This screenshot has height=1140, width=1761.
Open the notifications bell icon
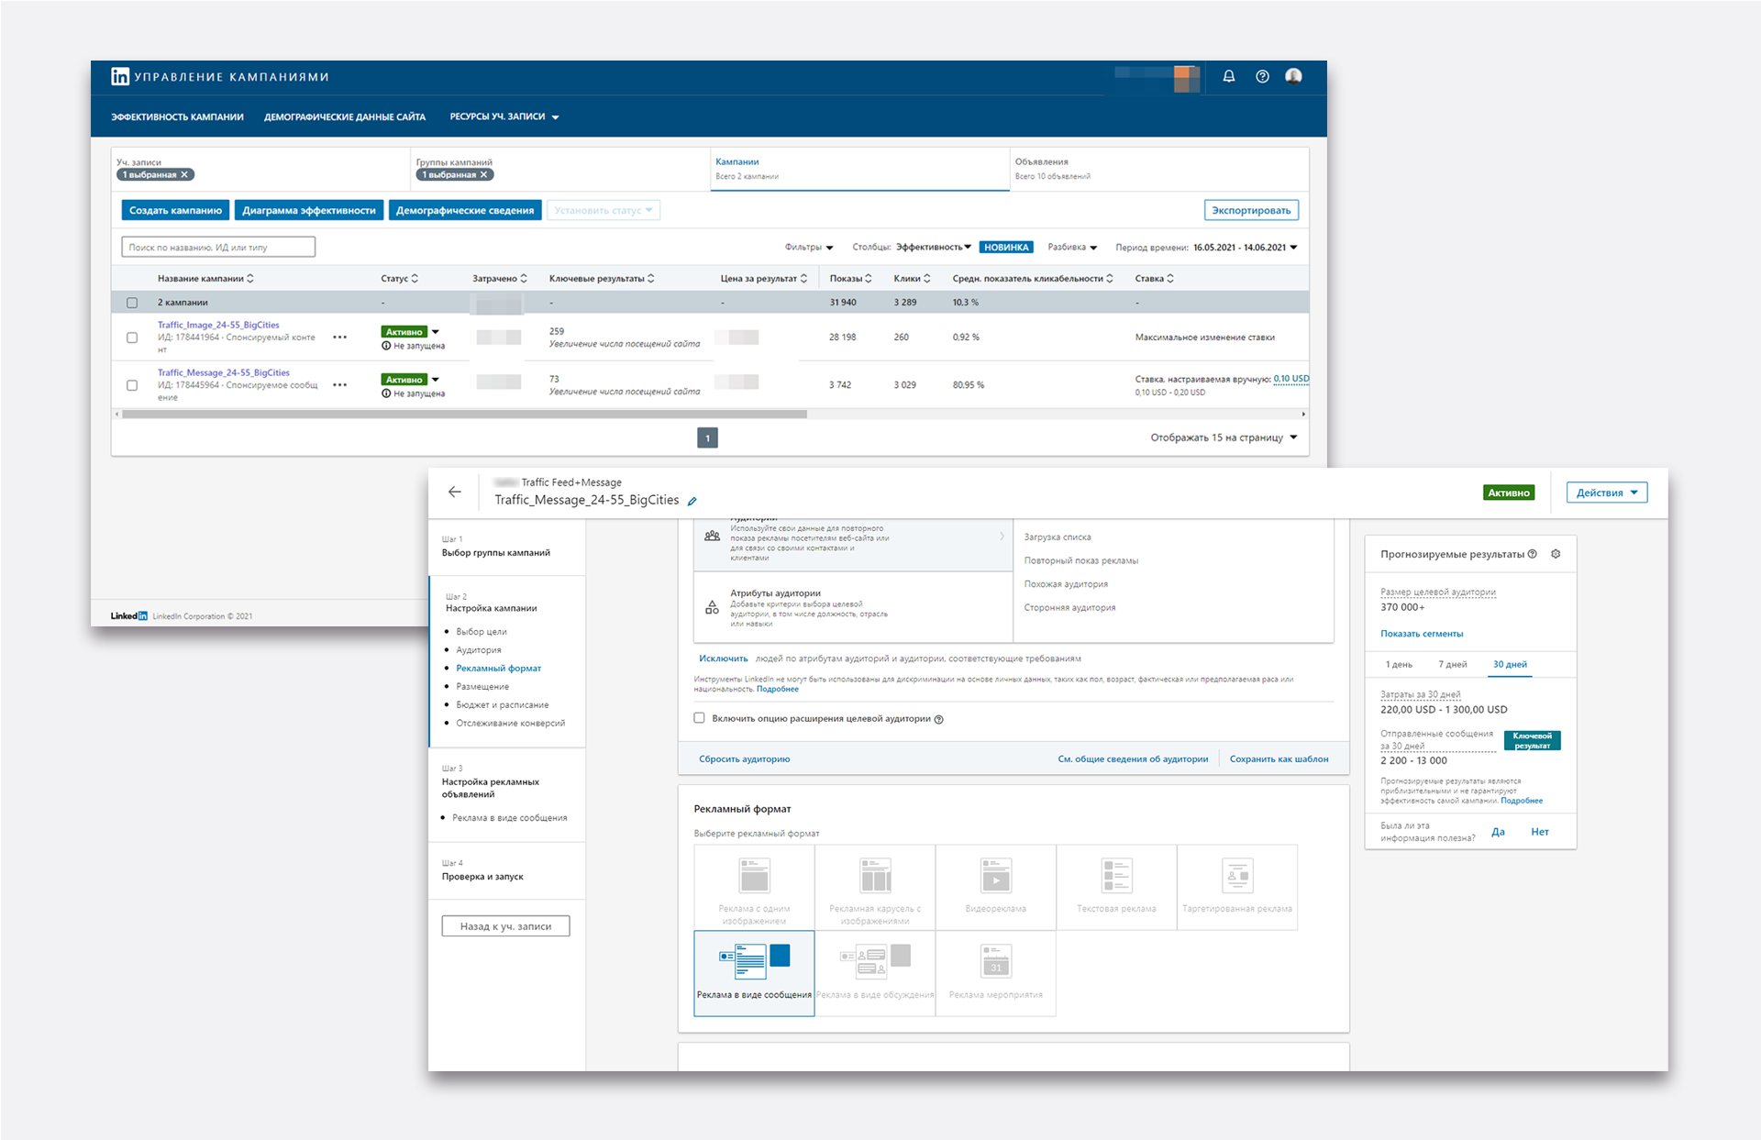pyautogui.click(x=1228, y=77)
